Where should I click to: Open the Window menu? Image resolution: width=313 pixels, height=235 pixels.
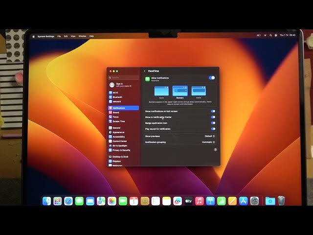coord(82,36)
